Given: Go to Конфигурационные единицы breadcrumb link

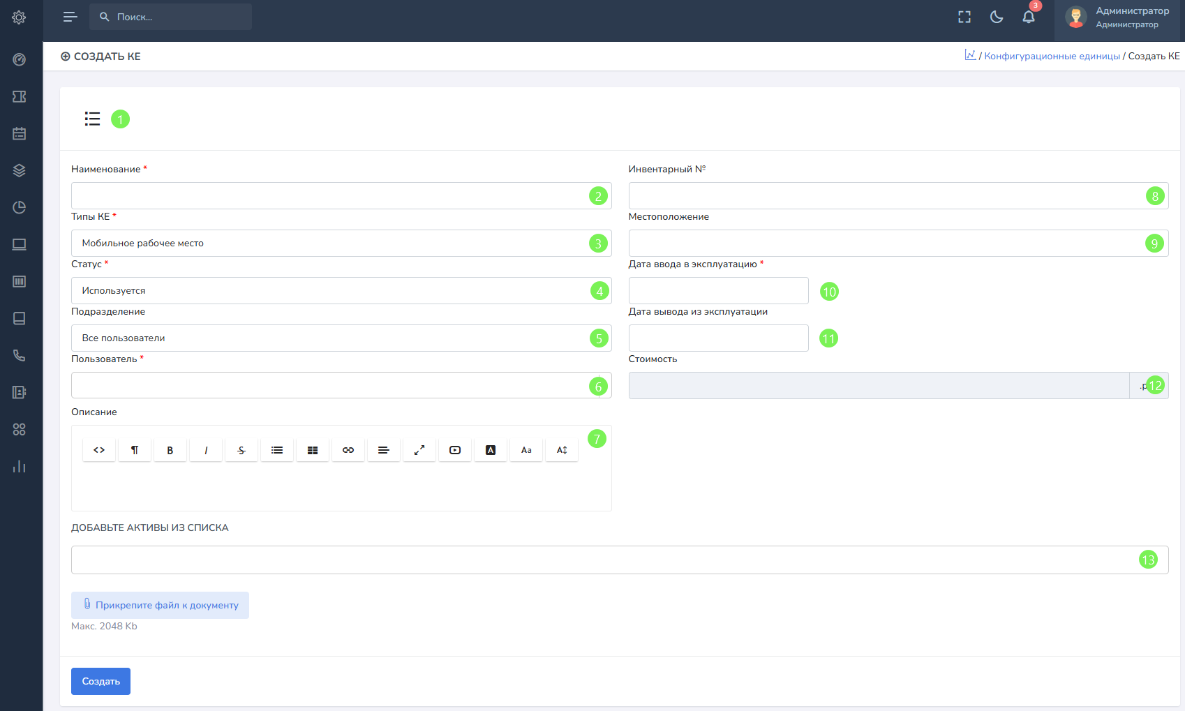Looking at the screenshot, I should 1051,57.
